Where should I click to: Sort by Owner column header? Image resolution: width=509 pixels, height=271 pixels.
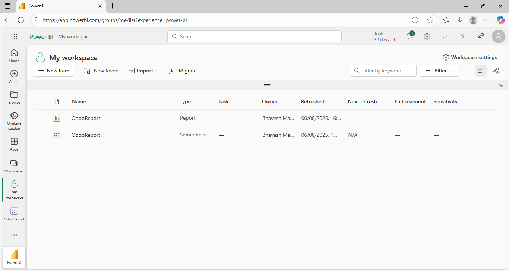[270, 101]
